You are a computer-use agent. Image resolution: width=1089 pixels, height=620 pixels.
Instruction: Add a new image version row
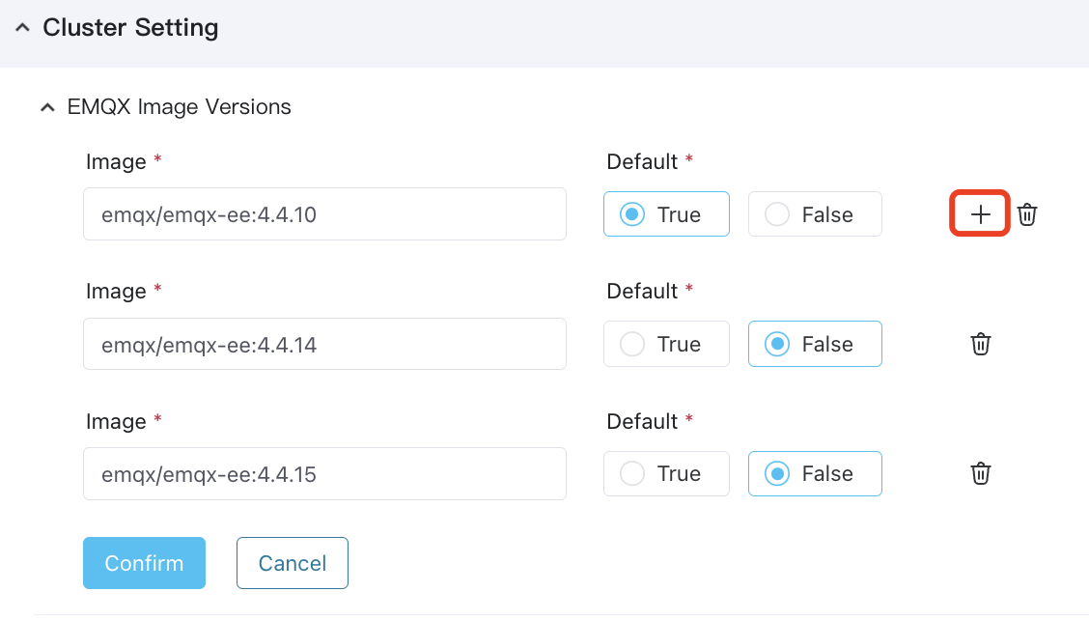(980, 214)
